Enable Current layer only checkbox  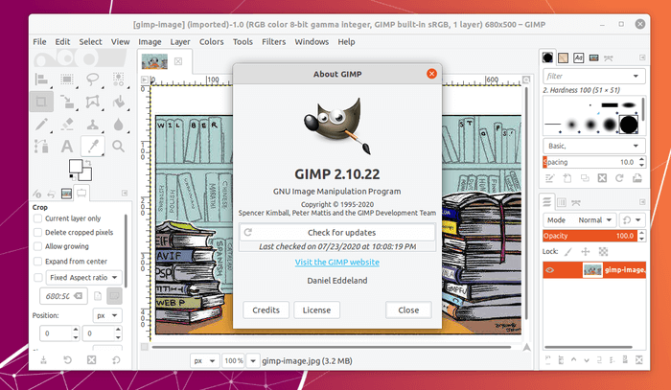click(37, 218)
